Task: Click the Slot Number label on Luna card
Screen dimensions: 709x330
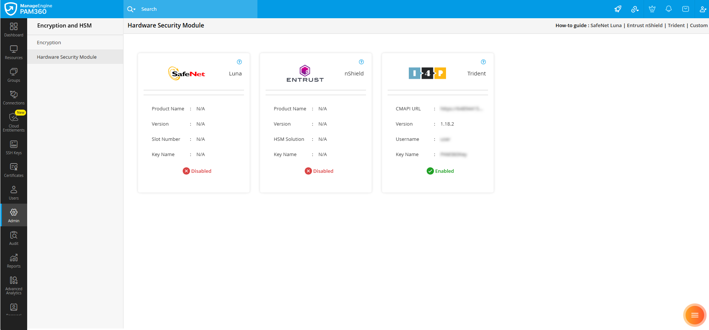Action: click(166, 139)
